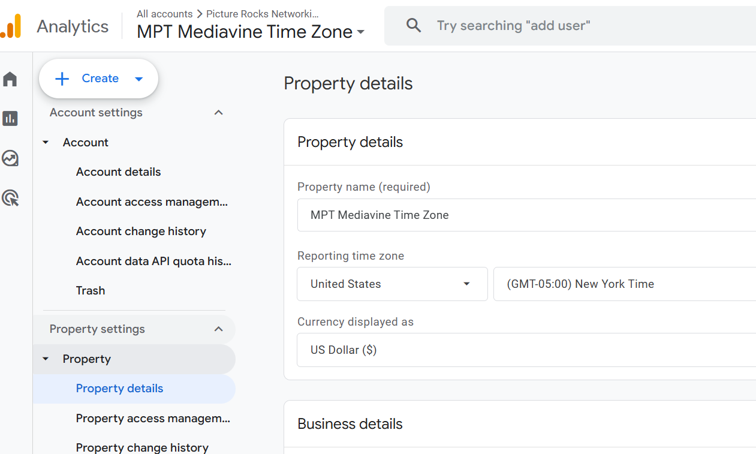Open the Reports bar chart icon

point(10,119)
